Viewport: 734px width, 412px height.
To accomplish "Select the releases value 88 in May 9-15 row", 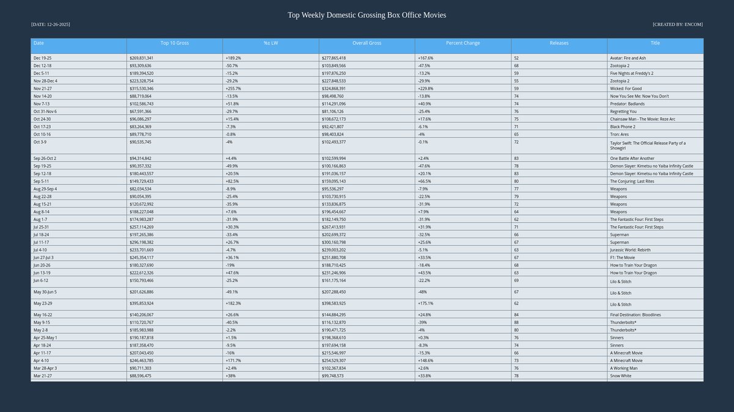I will (x=559, y=322).
